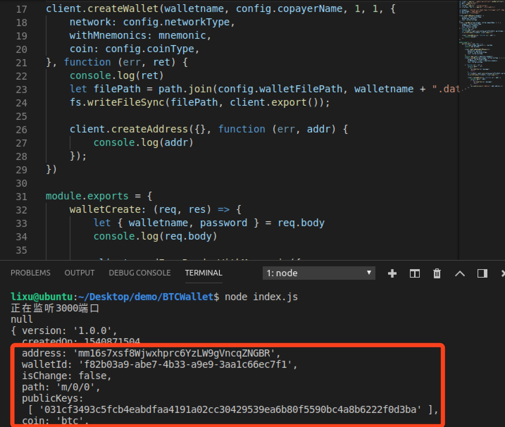Click 'walletCreate:' on line 32
505x427 pixels.
click(x=107, y=210)
